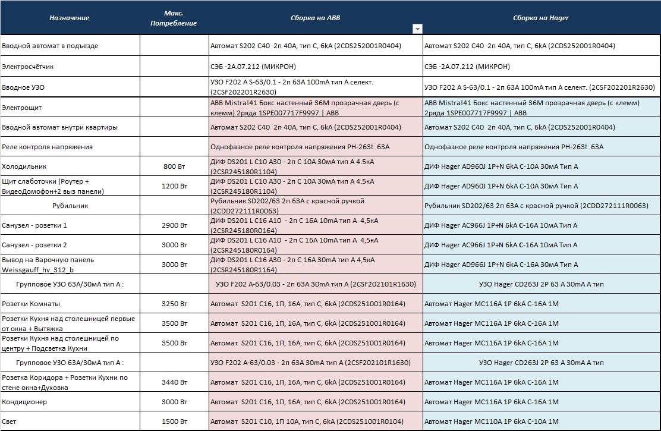
Task: Select cell Кондиционер
Action: [x=70, y=401]
